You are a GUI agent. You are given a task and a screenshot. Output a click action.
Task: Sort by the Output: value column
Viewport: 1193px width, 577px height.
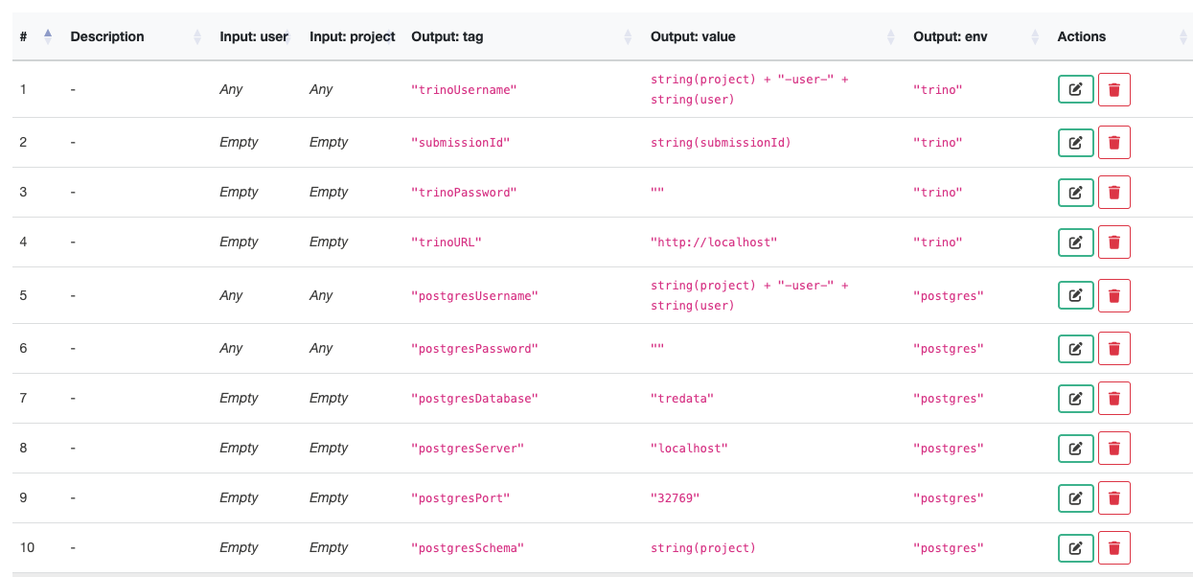click(x=692, y=36)
